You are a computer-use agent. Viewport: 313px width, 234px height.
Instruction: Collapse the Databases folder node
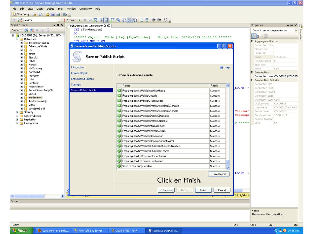click(x=17, y=39)
